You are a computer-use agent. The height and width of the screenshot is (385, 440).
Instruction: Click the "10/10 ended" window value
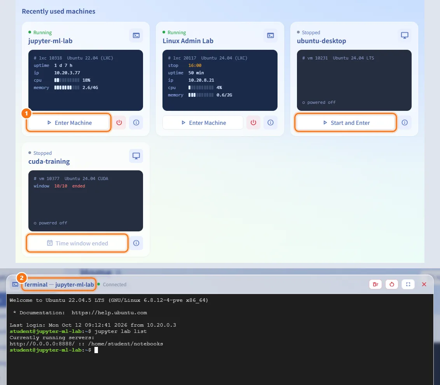70,186
